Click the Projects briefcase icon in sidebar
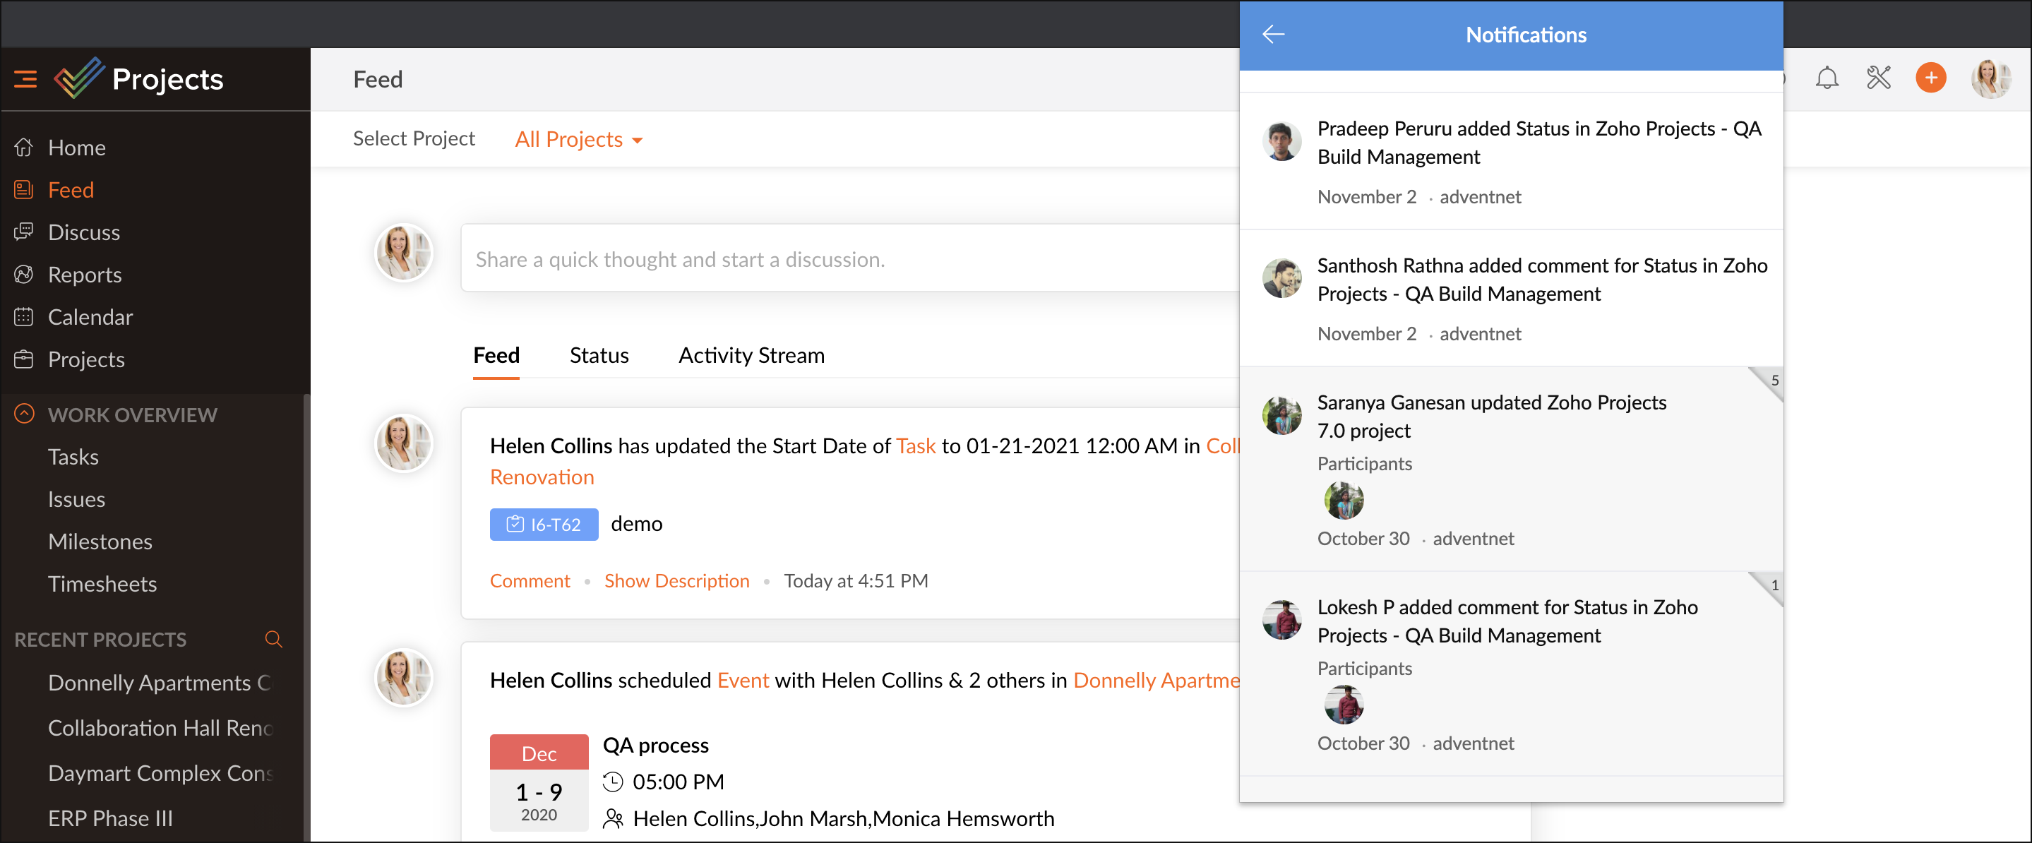 24,359
